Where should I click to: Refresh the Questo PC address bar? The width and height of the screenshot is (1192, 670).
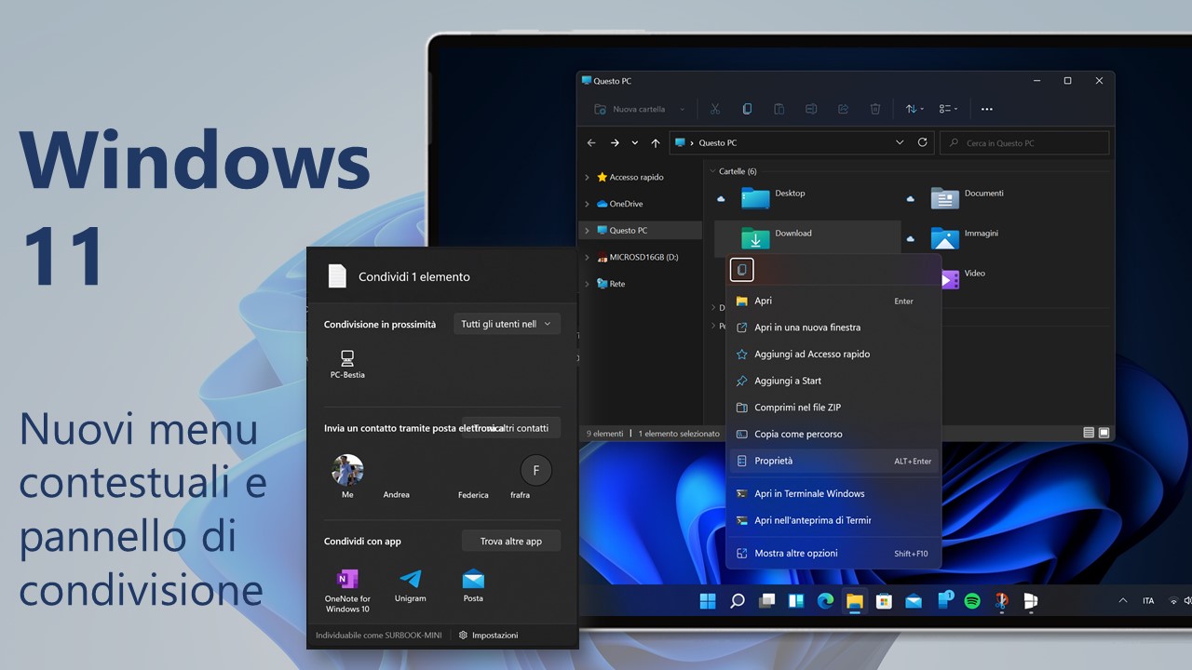[x=923, y=142]
